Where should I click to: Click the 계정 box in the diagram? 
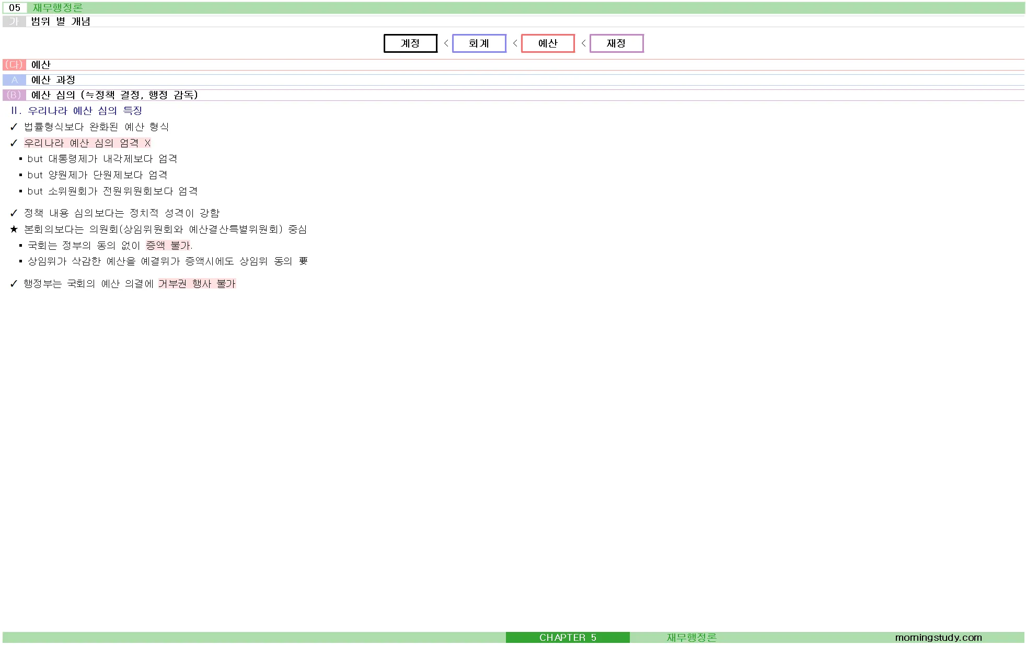pos(410,43)
